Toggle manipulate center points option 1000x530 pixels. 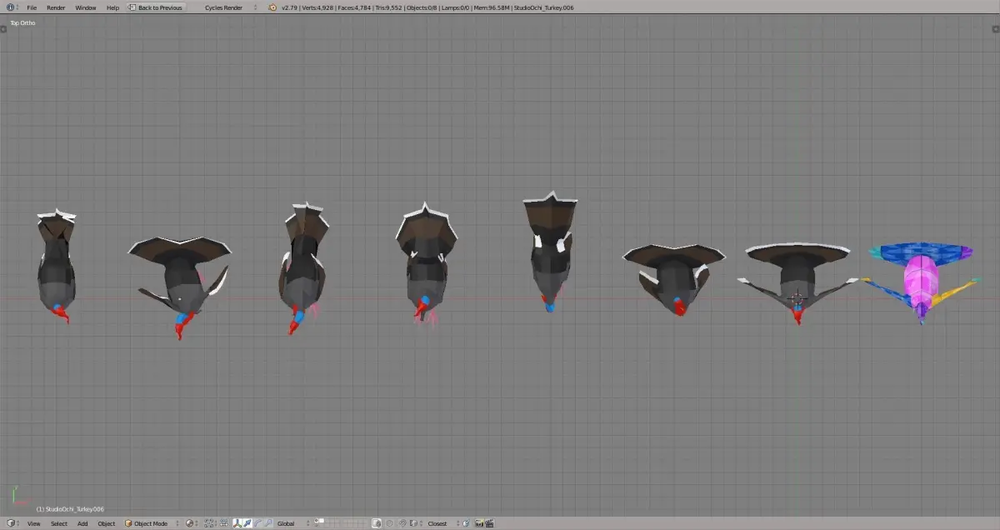click(224, 523)
